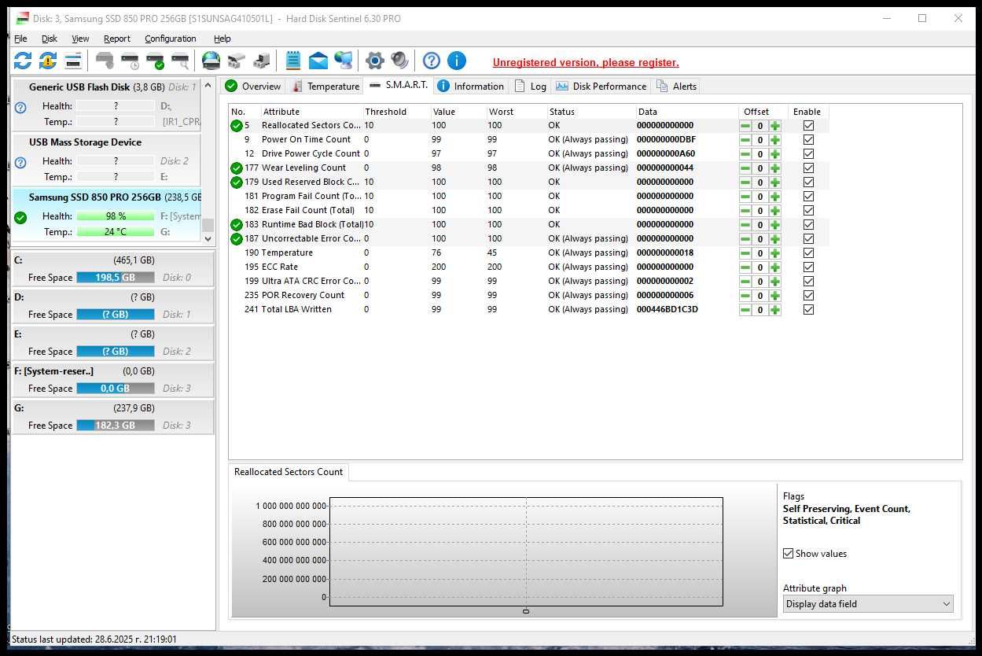Click disk list scrollbar up arrow
The image size is (982, 656).
coord(208,85)
